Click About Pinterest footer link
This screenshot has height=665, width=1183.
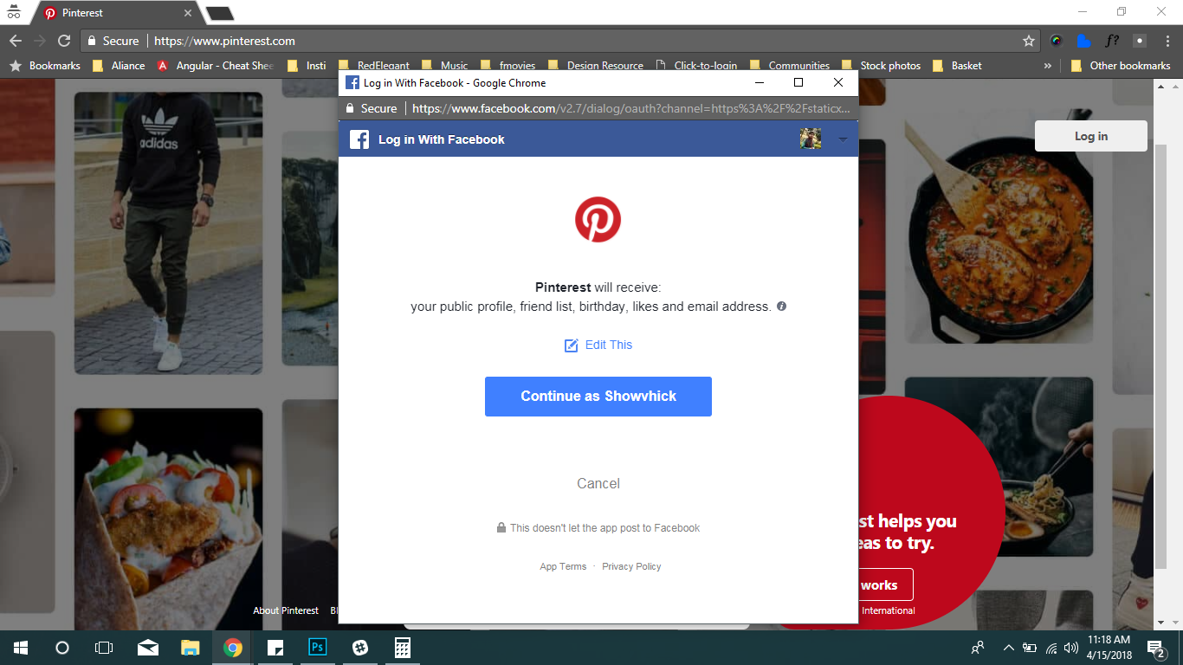[286, 610]
